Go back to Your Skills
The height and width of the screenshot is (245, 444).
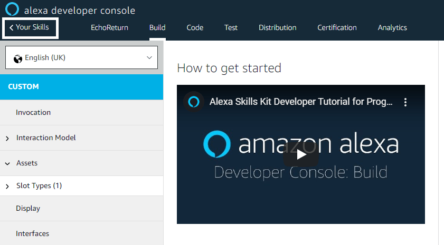click(30, 28)
